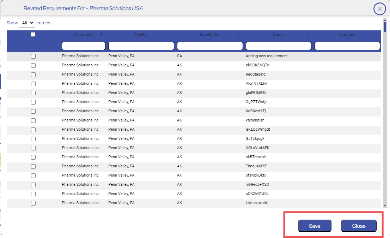Sort by Name column sort arrows
390x238 pixels.
tap(307, 35)
